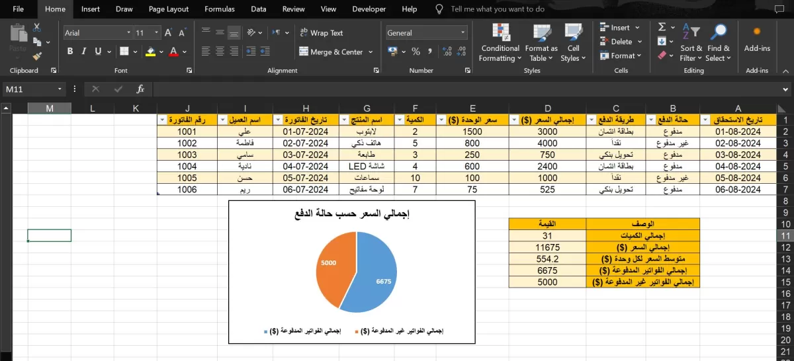Apply Comma Style number format
The width and height of the screenshot is (794, 361).
(430, 52)
